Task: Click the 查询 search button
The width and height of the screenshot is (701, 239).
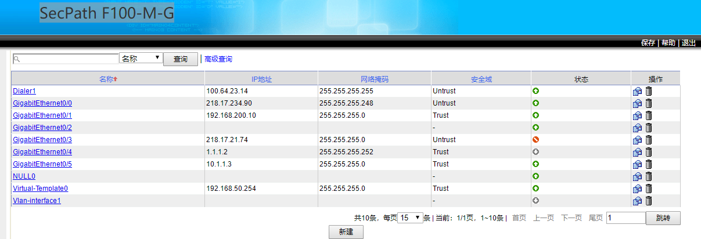Action: point(181,59)
